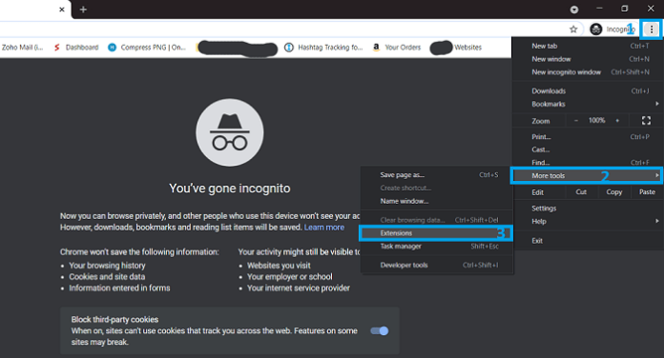Close the current tab
The height and width of the screenshot is (358, 664).
[x=62, y=10]
